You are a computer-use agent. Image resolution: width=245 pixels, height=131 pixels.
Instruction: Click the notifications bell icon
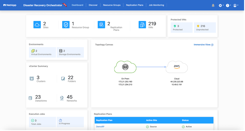click(x=213, y=5)
